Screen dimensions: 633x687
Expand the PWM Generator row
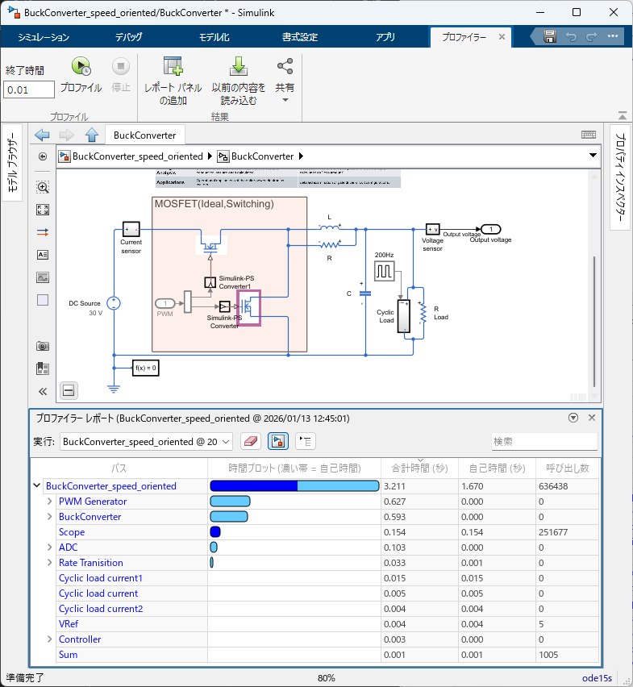click(x=49, y=502)
